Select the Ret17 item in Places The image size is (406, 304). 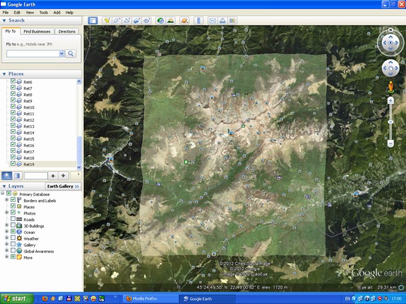point(29,152)
